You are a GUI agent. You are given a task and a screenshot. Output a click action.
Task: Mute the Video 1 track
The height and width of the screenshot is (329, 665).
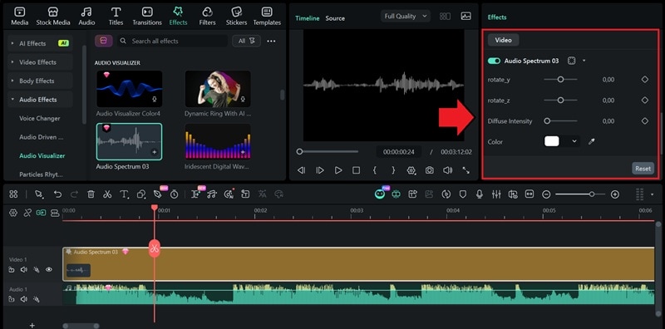coord(24,269)
